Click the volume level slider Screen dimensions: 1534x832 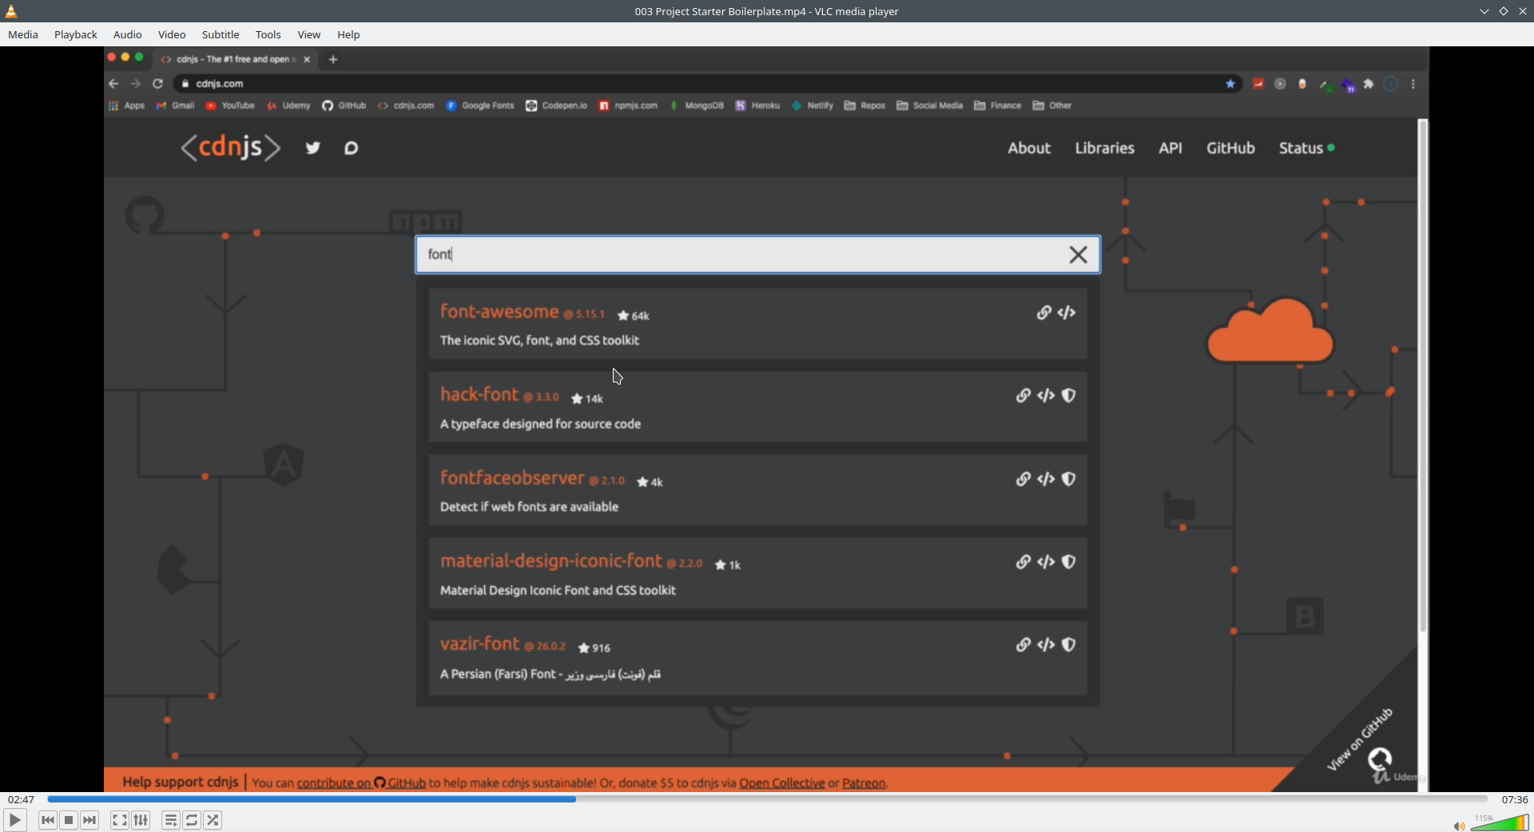1500,822
